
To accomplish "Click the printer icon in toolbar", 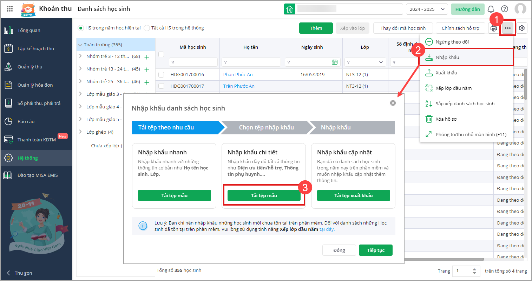I will click(494, 28).
